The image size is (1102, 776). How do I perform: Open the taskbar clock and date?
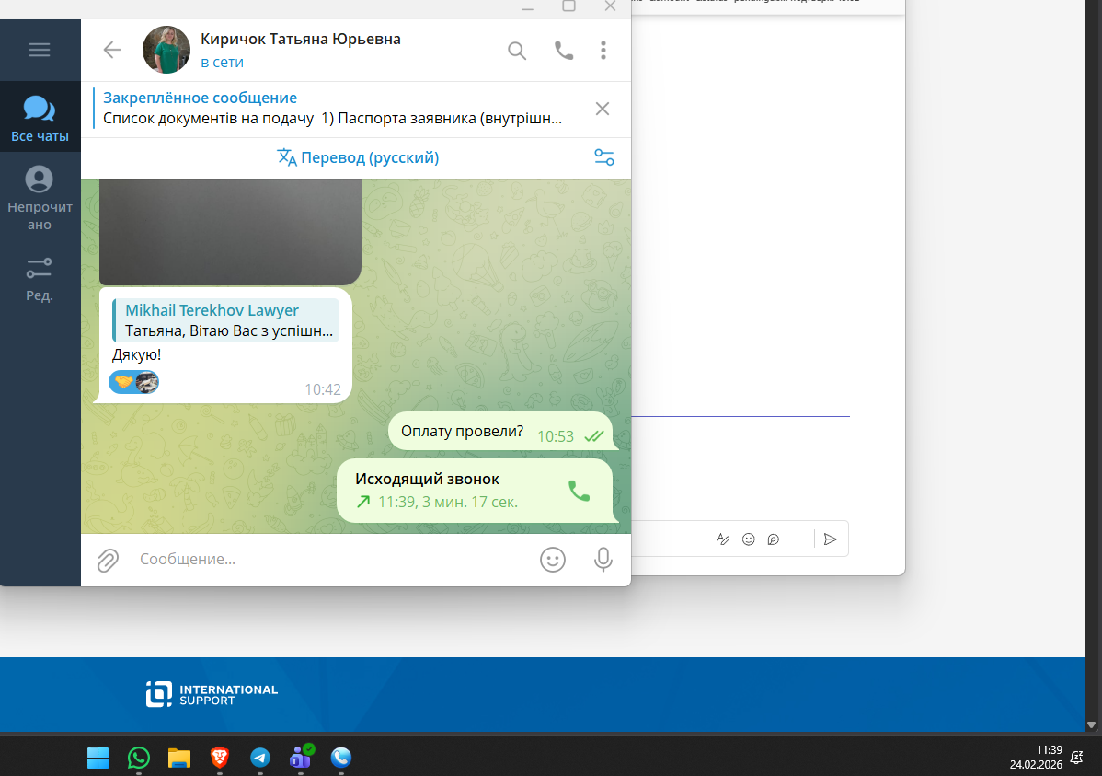tap(1036, 758)
